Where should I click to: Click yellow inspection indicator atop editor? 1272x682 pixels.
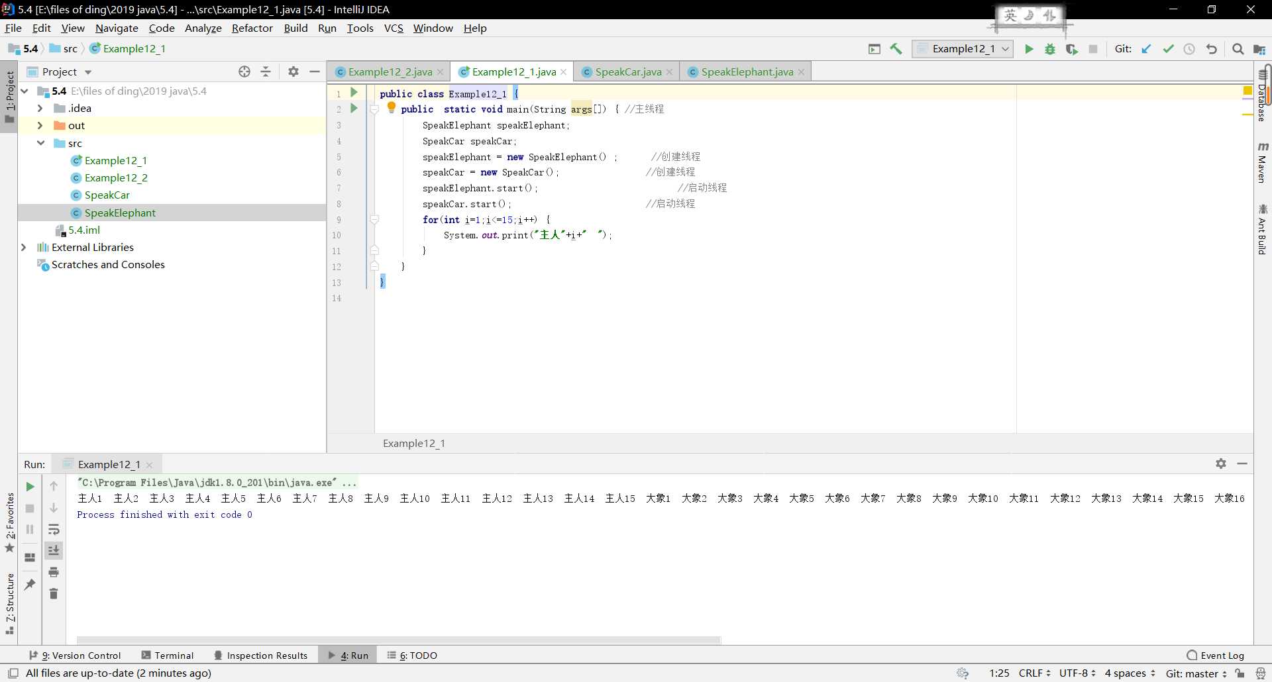click(x=1247, y=91)
